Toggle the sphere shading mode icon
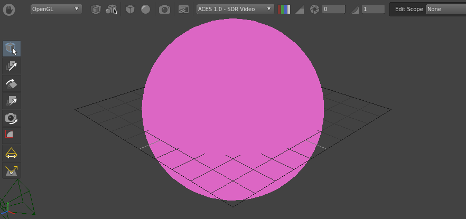Screen dimensions: 466x219 pyautogui.click(x=145, y=9)
